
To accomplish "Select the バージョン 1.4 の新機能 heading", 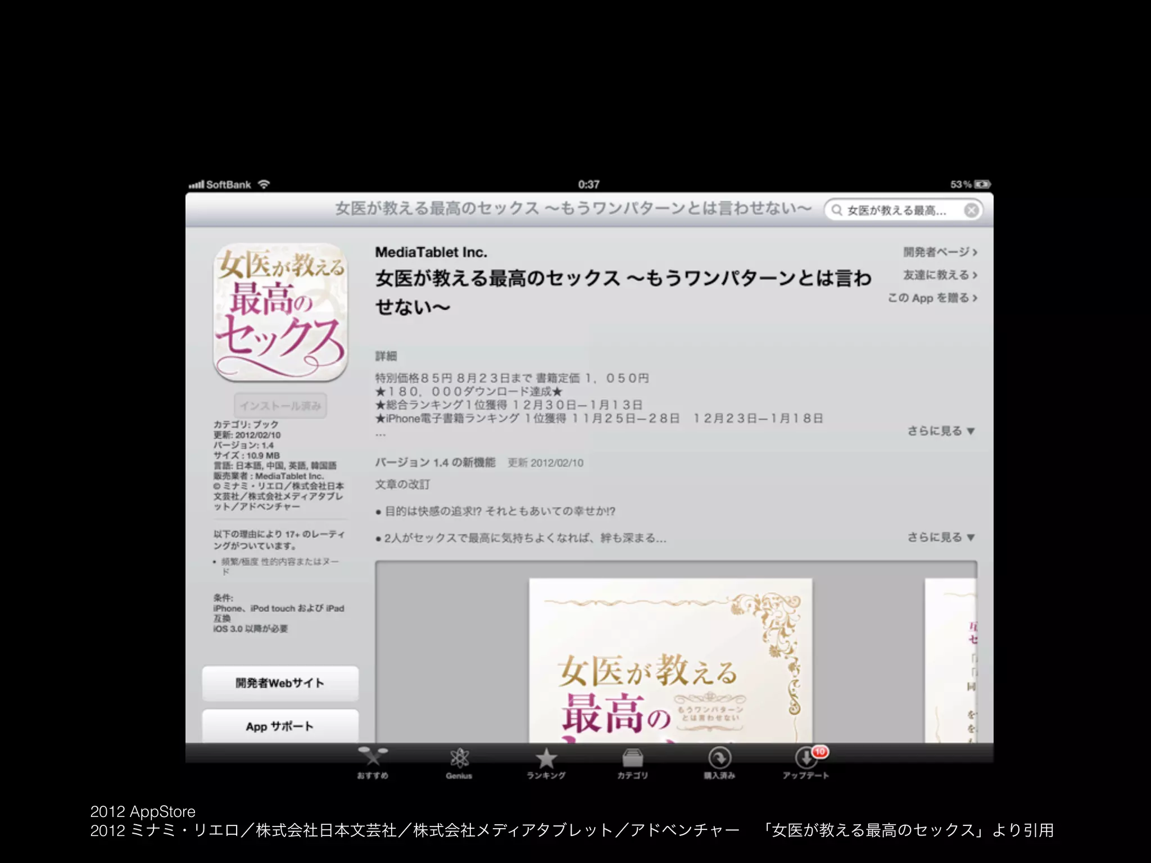I will [x=435, y=462].
